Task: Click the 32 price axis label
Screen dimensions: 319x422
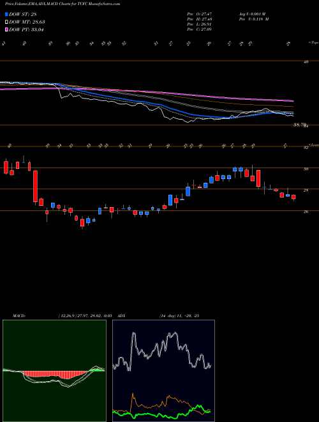Action: coord(306,148)
